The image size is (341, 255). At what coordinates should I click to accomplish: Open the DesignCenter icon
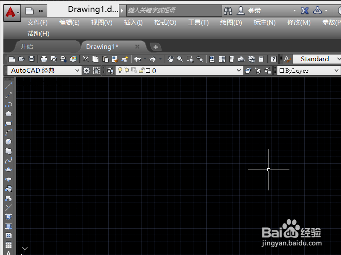point(222,59)
